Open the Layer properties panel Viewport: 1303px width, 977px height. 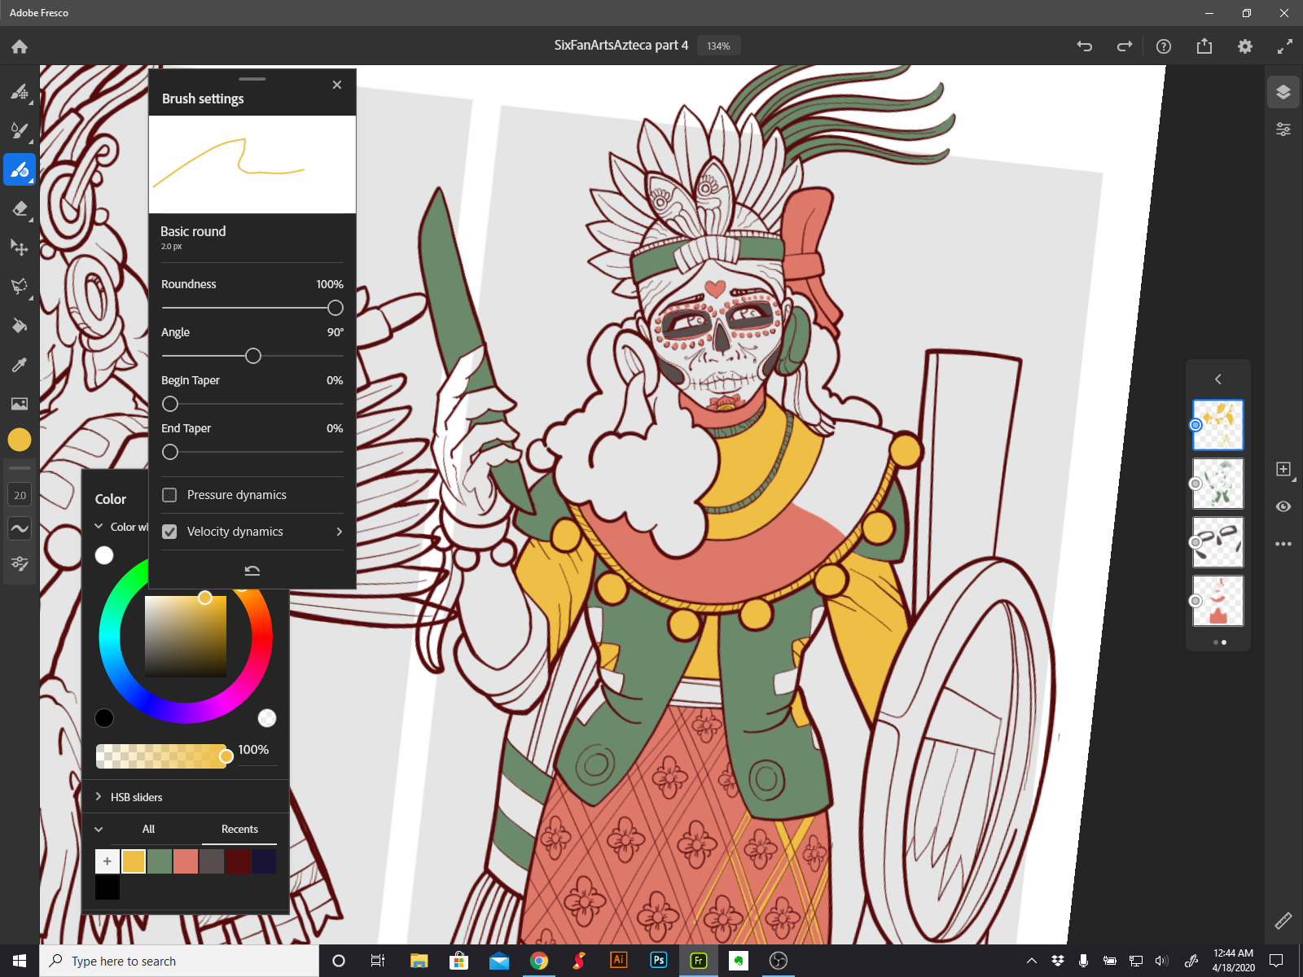point(1283,129)
